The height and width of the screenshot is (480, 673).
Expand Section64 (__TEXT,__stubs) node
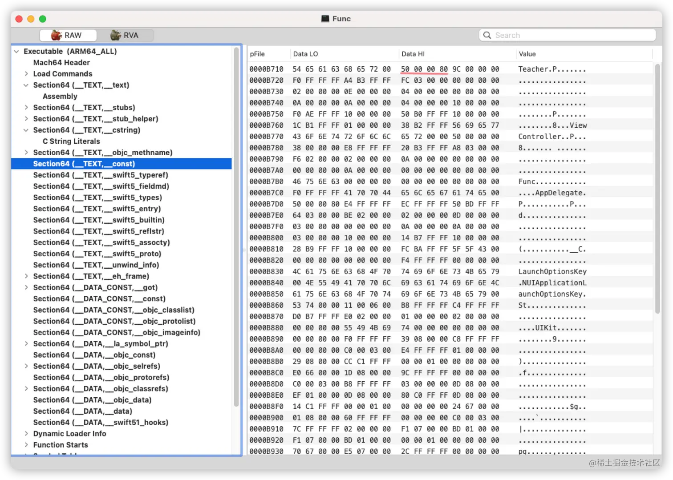(26, 108)
